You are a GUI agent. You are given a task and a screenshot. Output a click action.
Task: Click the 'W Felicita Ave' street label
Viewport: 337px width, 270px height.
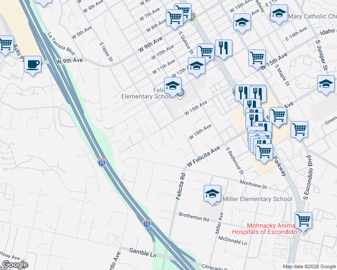pyautogui.click(x=203, y=156)
